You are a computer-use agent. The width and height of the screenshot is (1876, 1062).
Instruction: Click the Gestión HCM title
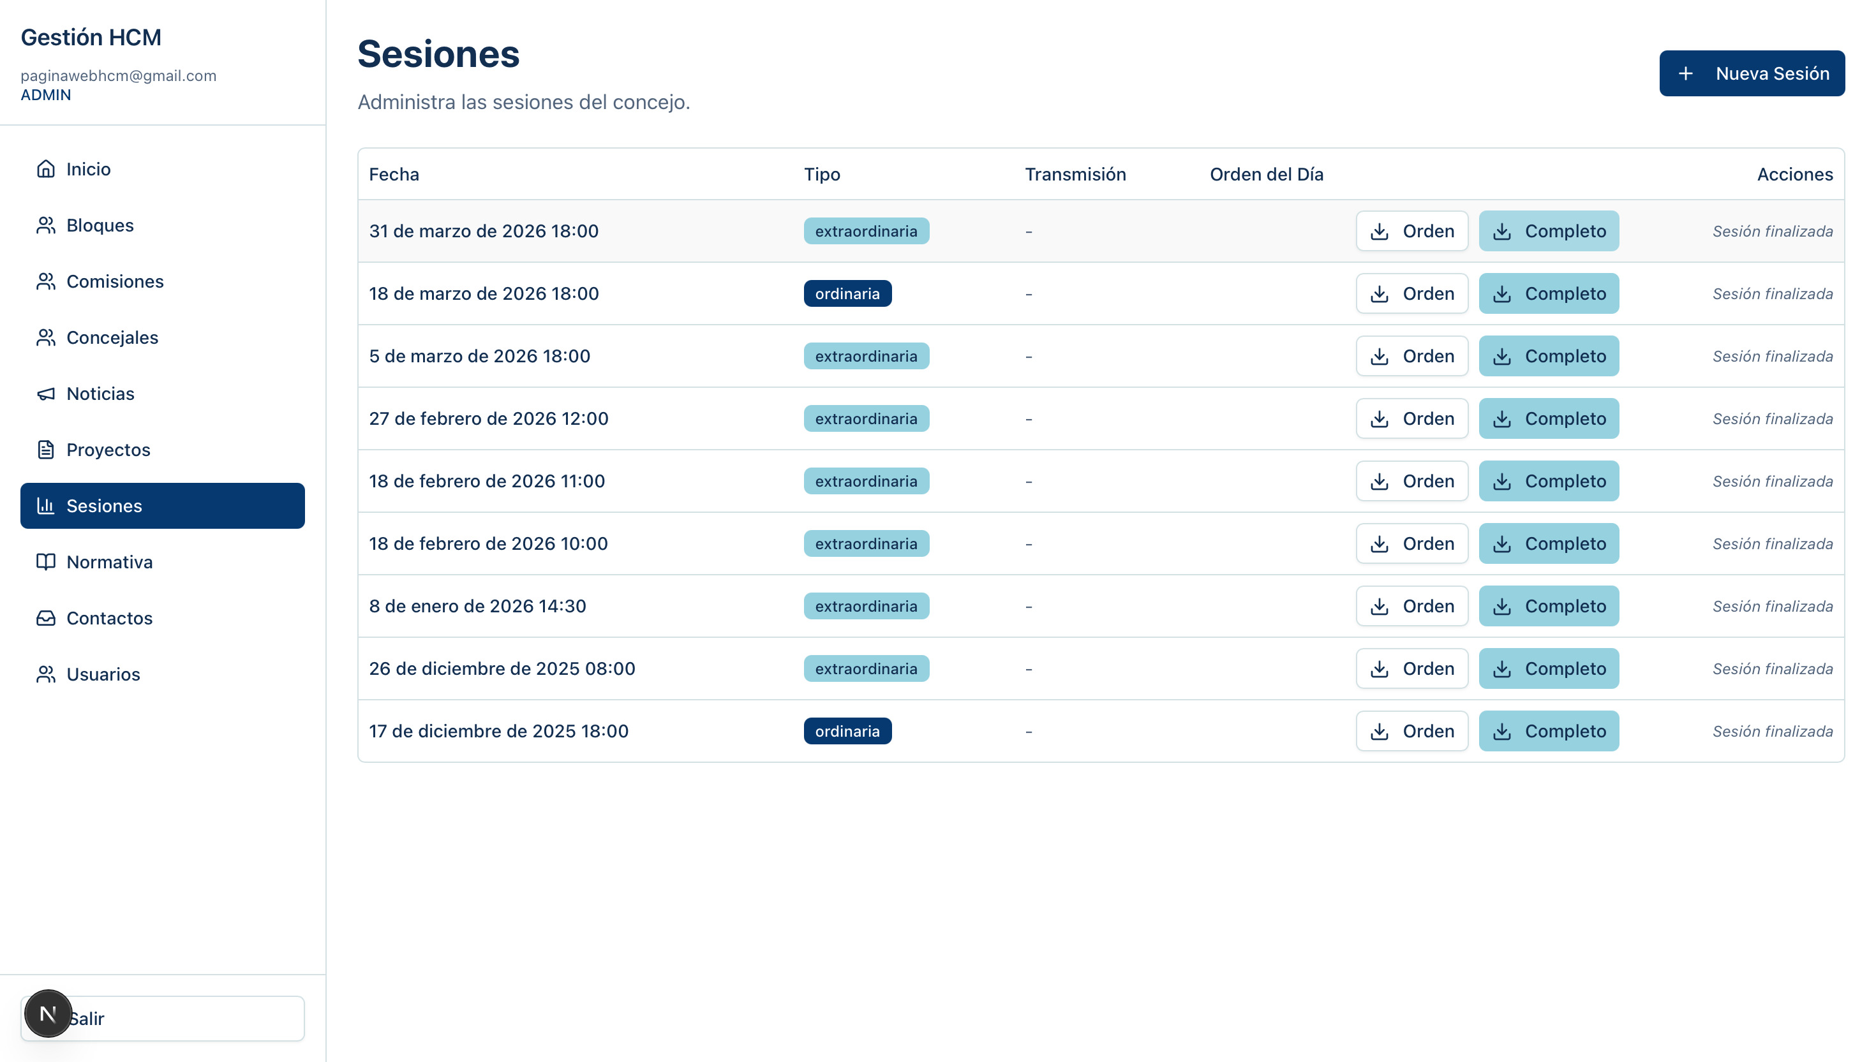tap(91, 37)
